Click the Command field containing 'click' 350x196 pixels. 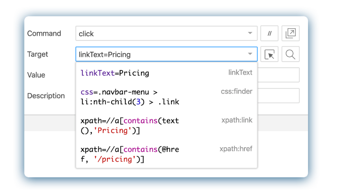pyautogui.click(x=160, y=33)
